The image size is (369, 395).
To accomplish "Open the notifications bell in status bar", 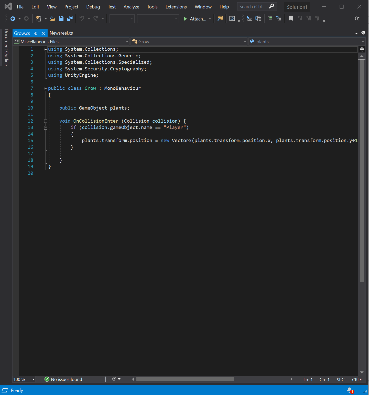I will coord(350,390).
